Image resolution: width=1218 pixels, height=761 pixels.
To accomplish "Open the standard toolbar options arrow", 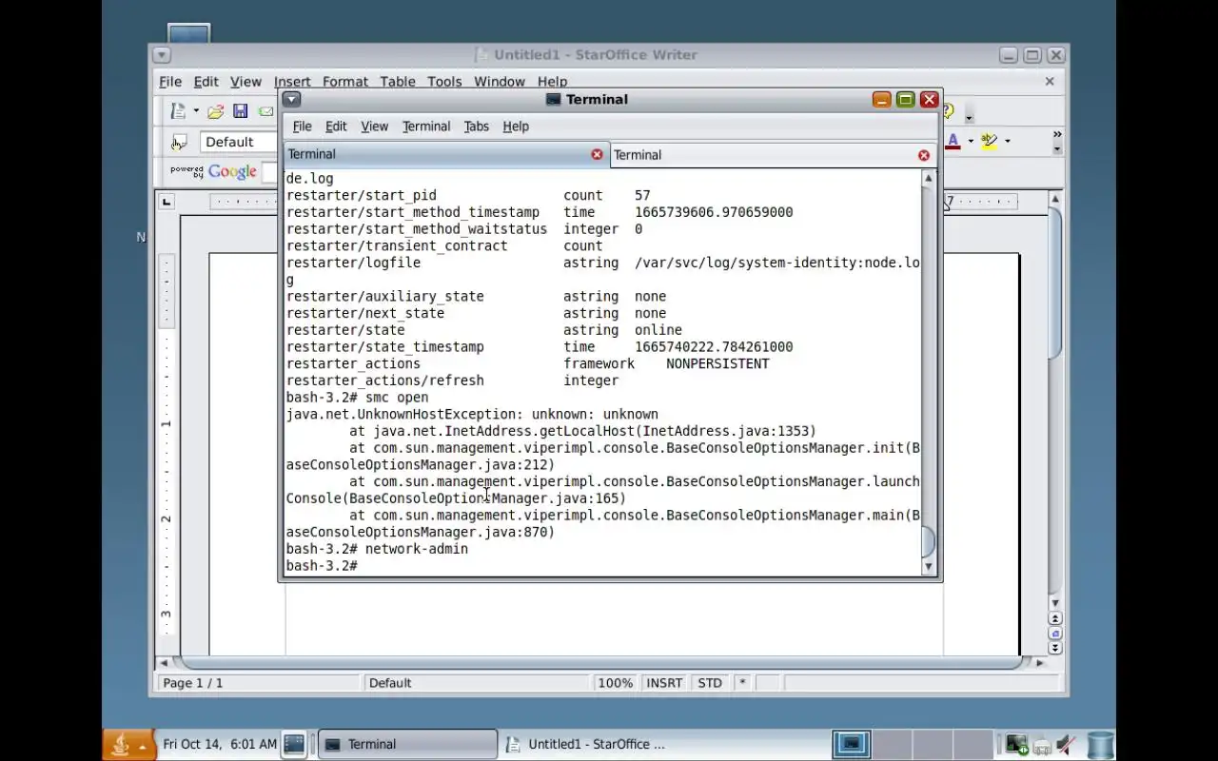I will coord(969,118).
